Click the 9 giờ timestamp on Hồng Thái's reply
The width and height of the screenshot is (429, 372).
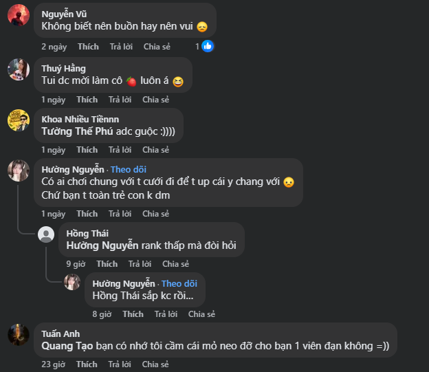(x=76, y=264)
